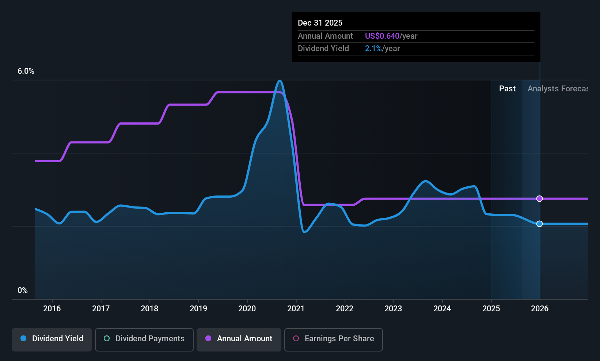Click the purple Annual Amount legend dot
This screenshot has height=361, width=600.
208,339
